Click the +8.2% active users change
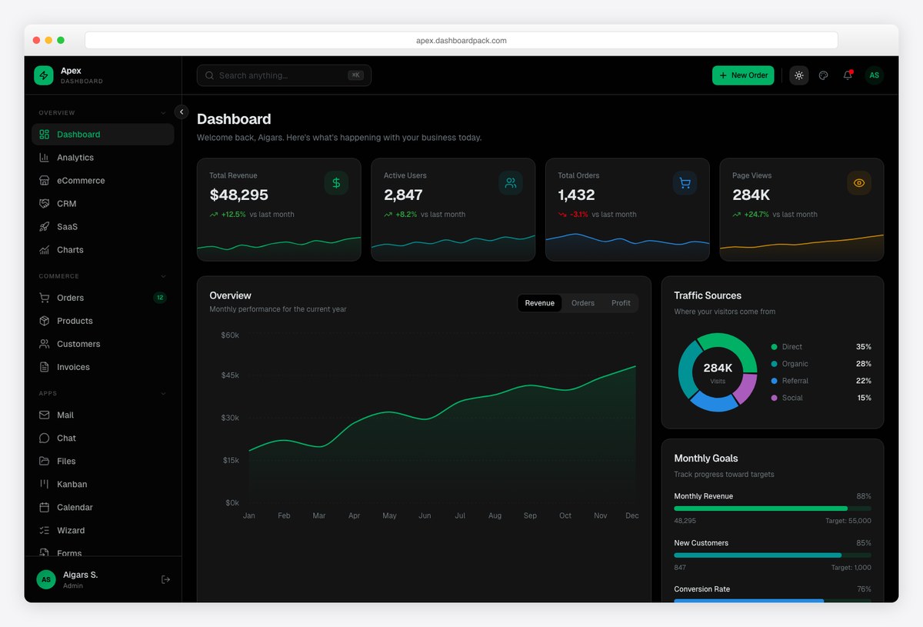 (x=406, y=215)
